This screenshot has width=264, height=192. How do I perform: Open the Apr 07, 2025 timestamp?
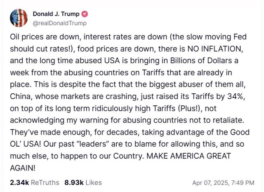[x=223, y=183]
